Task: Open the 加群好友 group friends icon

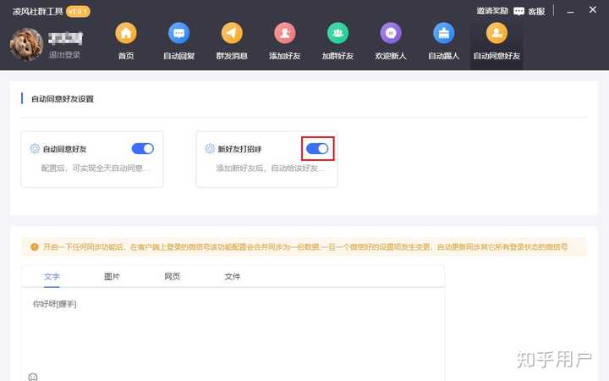Action: click(337, 33)
